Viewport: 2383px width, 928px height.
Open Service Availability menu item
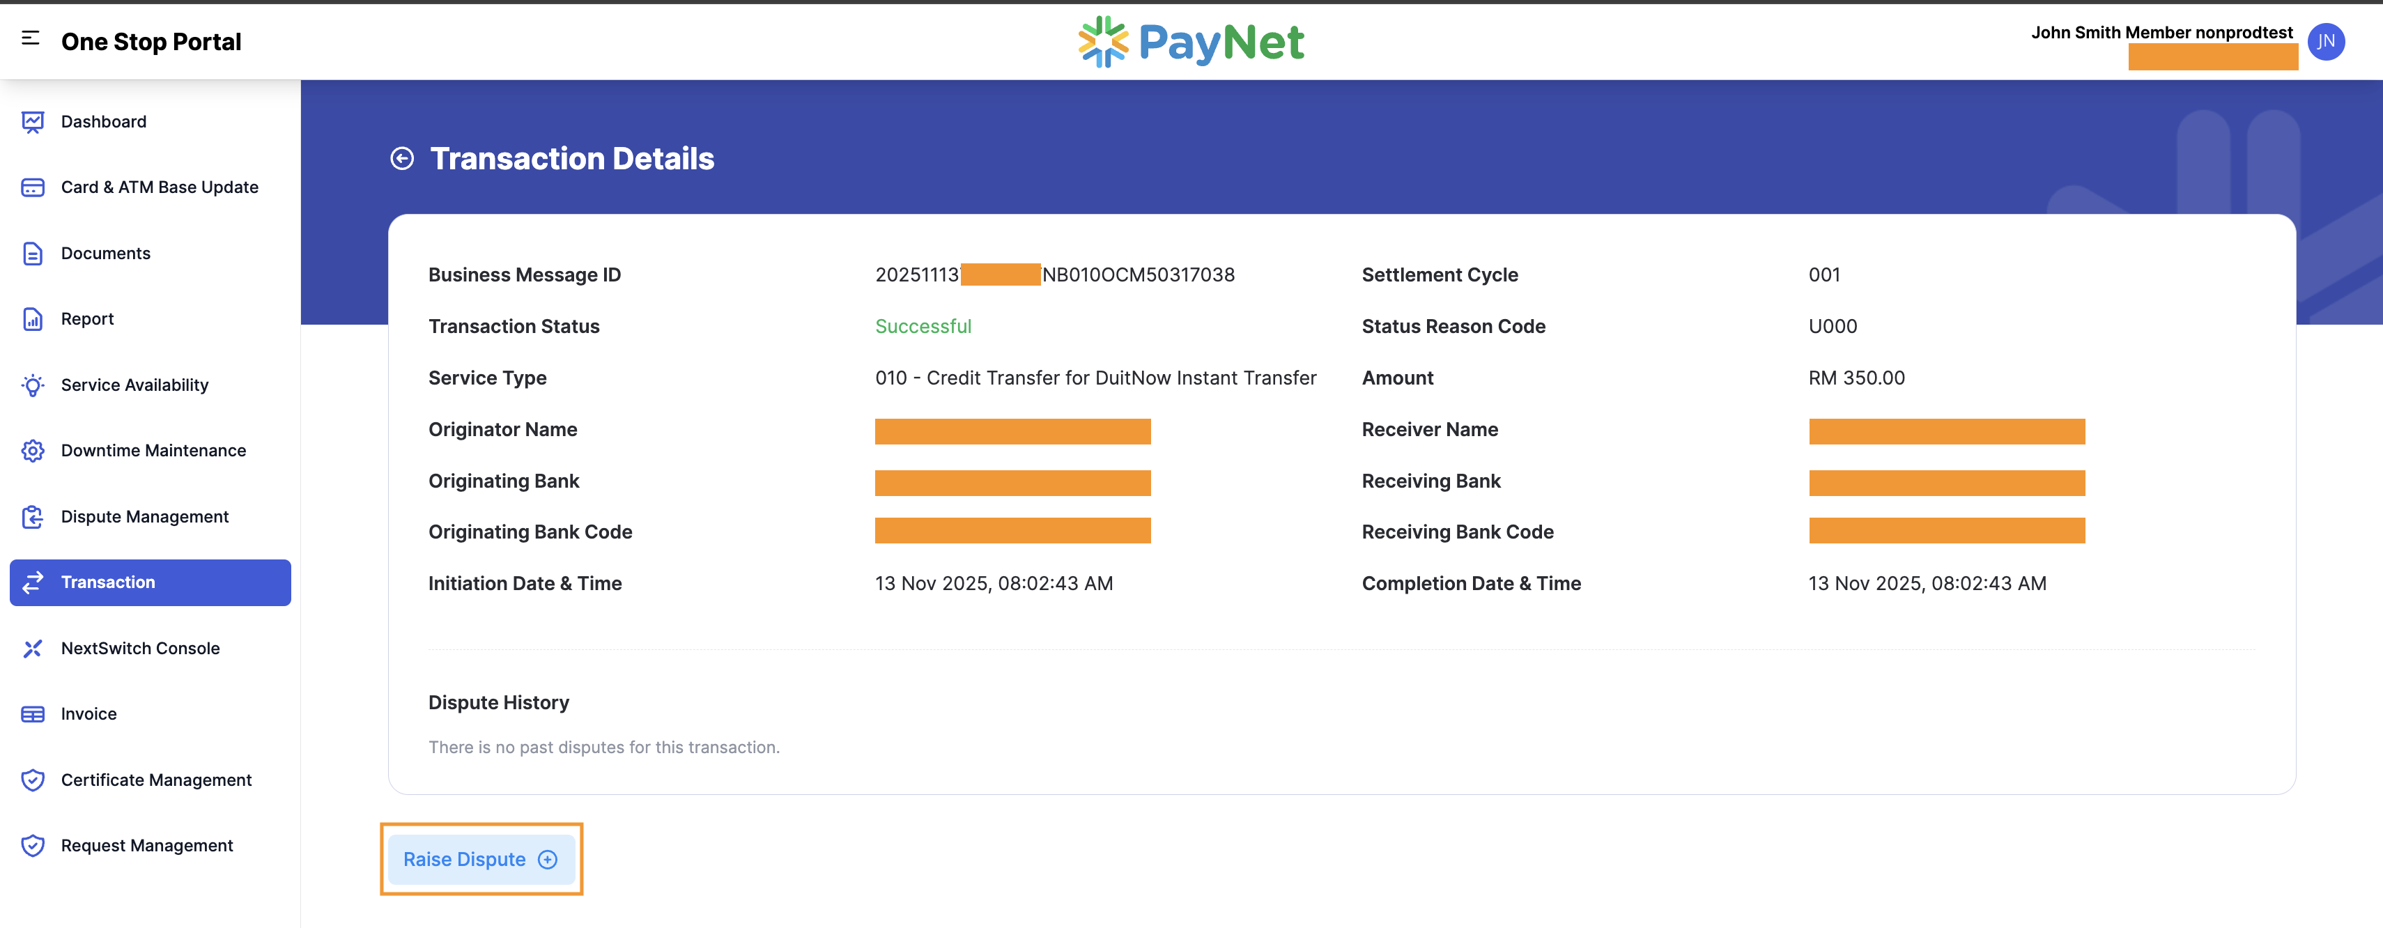click(x=150, y=385)
